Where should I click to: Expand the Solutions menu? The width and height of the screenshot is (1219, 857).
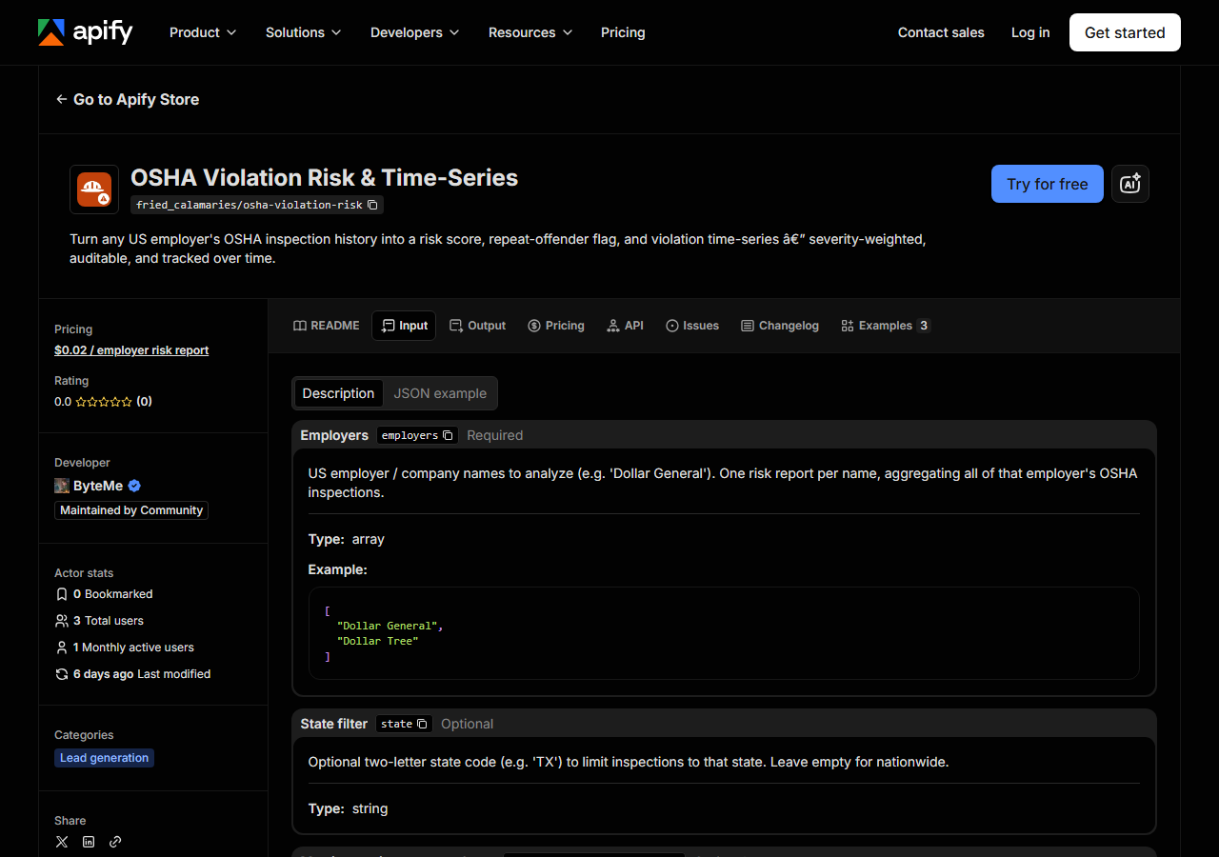(x=303, y=32)
